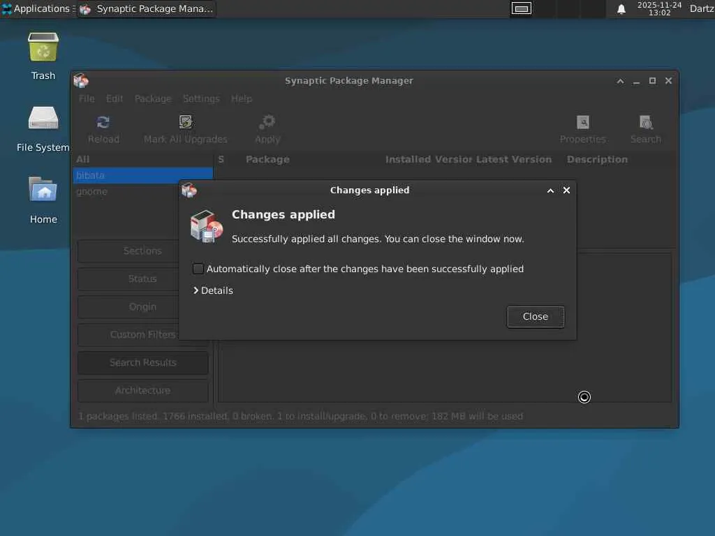Enable automatically close after changes checkbox
Image resolution: width=715 pixels, height=536 pixels.
point(198,269)
